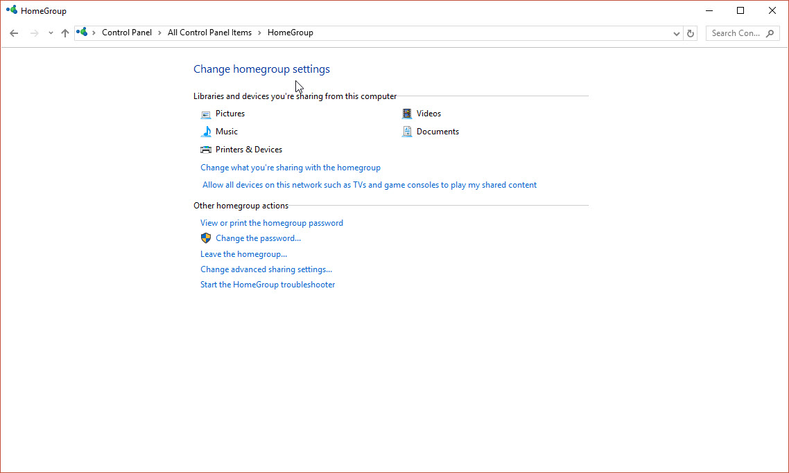Expand the chevron after All Control Panel Items
Screen dimensions: 789x473
tap(259, 33)
